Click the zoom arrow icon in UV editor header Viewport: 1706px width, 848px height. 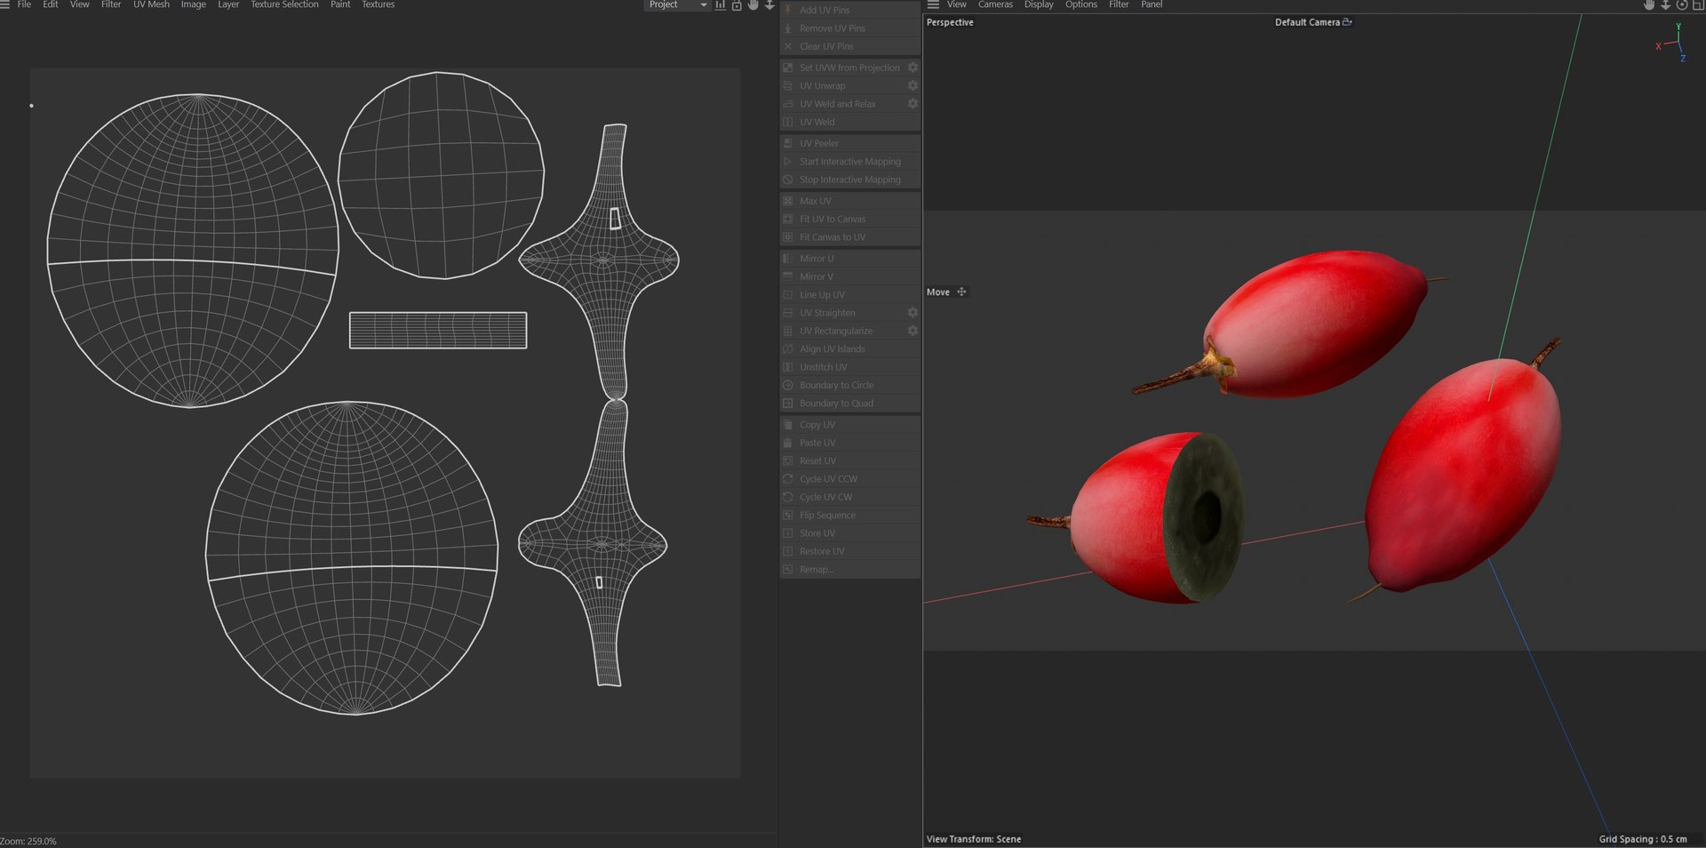(x=769, y=5)
